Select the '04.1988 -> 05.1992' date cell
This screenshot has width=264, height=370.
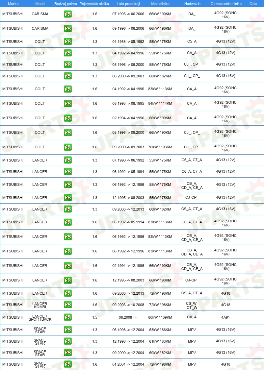[x=128, y=42]
